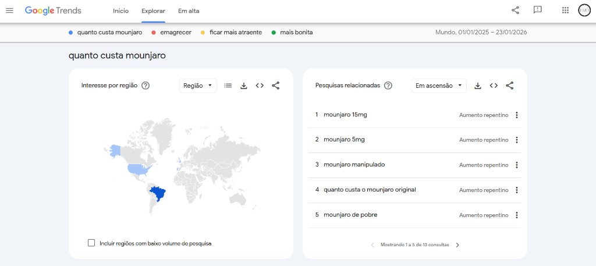Open the mounjaro manipulado related query
Image resolution: width=596 pixels, height=266 pixels.
[354, 165]
